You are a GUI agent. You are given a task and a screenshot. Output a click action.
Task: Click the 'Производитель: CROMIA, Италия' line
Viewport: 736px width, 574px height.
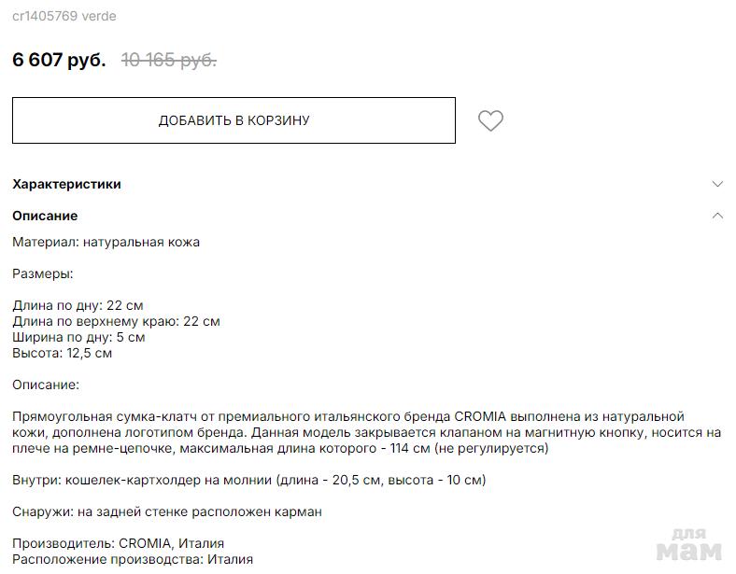pyautogui.click(x=118, y=543)
